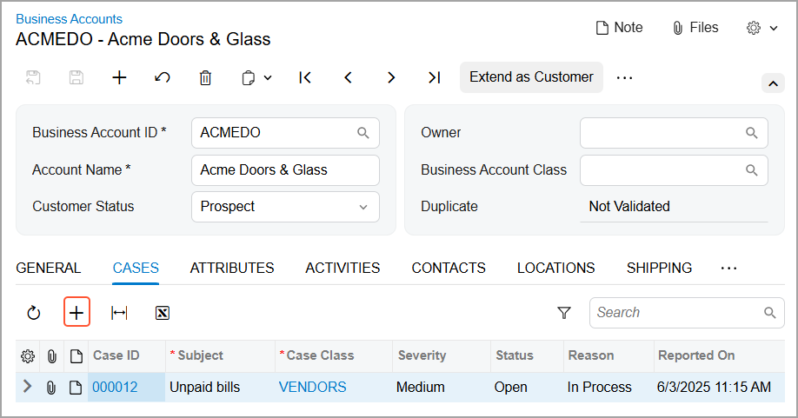Fit columns to width in Cases grid
The height and width of the screenshot is (418, 798).
(x=119, y=313)
